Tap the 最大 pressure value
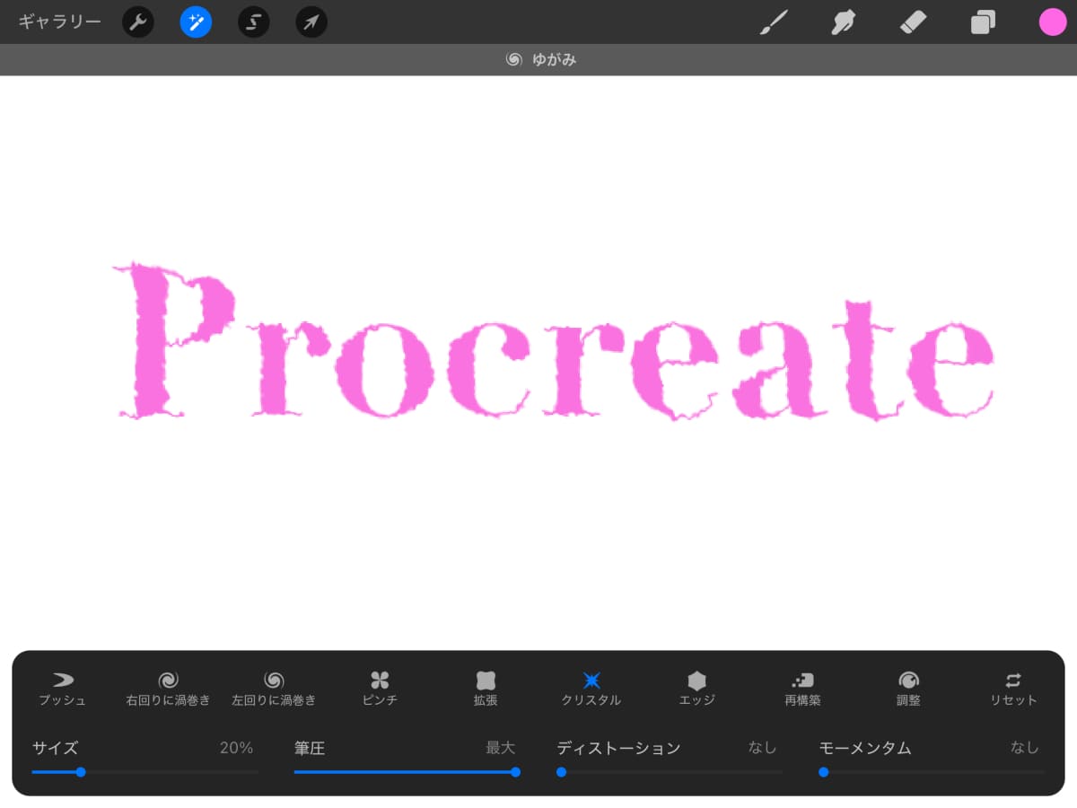1077x808 pixels. [501, 748]
